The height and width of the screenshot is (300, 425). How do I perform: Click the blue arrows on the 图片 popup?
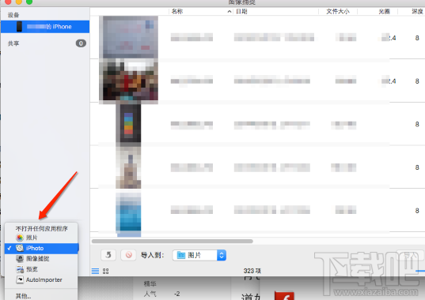[x=222, y=255]
